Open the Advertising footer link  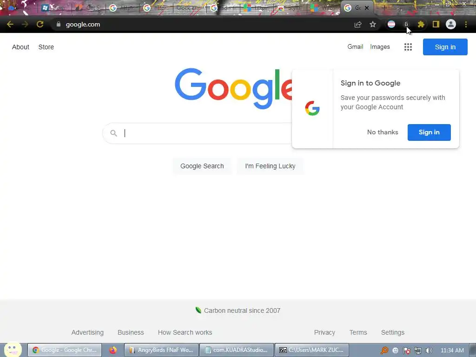click(87, 332)
